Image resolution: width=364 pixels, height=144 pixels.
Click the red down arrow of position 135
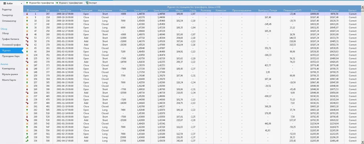(x=27, y=59)
